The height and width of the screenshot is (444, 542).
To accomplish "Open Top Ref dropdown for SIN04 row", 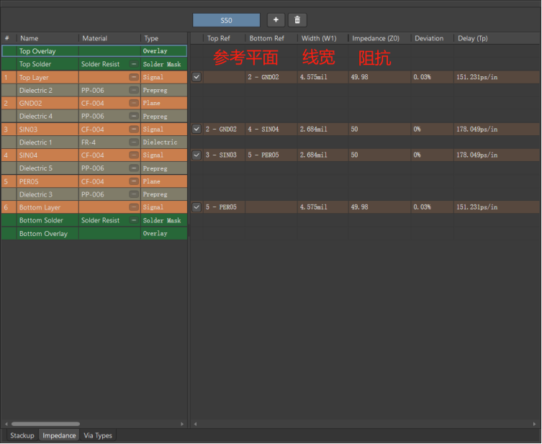I will click(224, 155).
